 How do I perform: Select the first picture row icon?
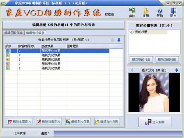pyautogui.click(x=8, y=51)
